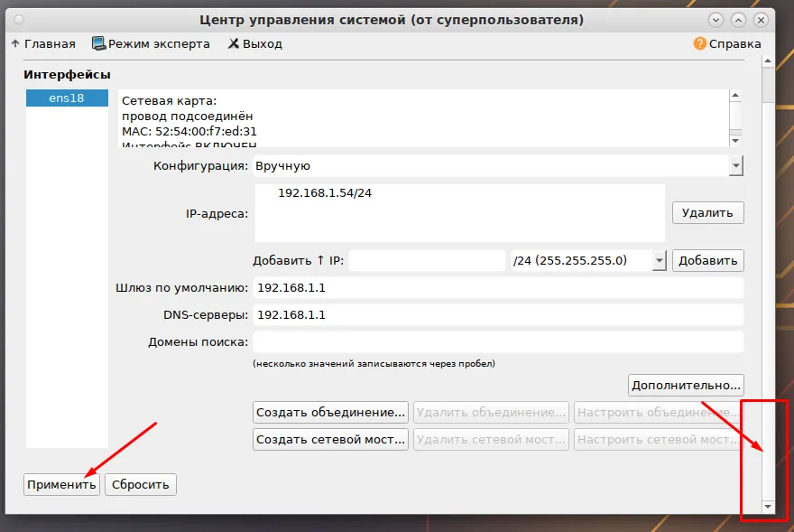Click the orange question mark Справка icon
794x532 pixels.
tap(699, 44)
